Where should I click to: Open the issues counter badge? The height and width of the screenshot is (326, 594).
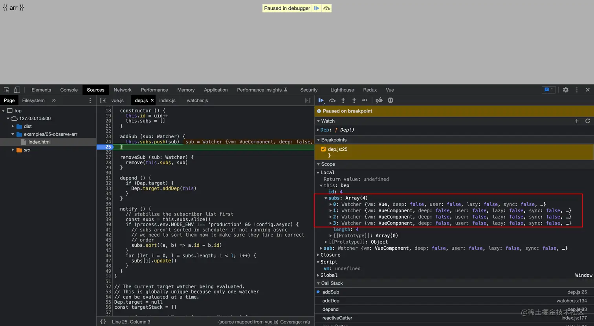(549, 90)
